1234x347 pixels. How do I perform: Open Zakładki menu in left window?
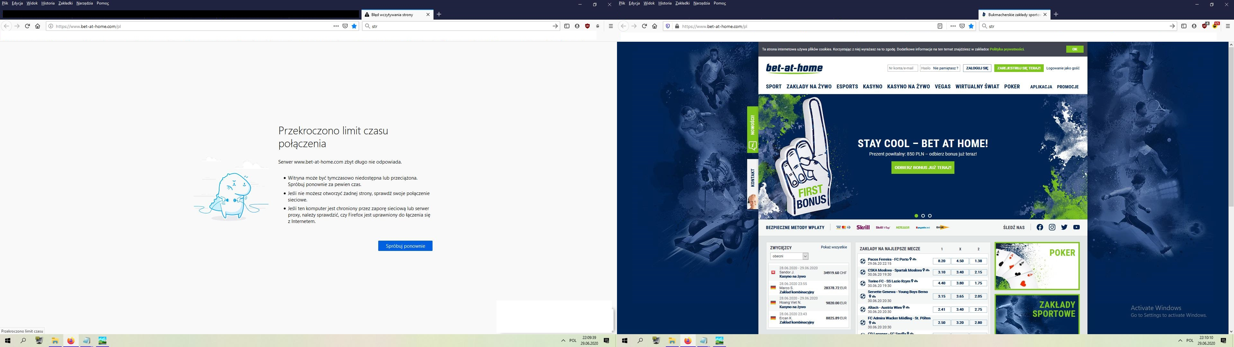point(65,3)
